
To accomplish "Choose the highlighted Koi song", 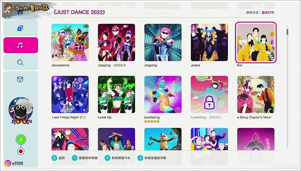I will click(256, 42).
